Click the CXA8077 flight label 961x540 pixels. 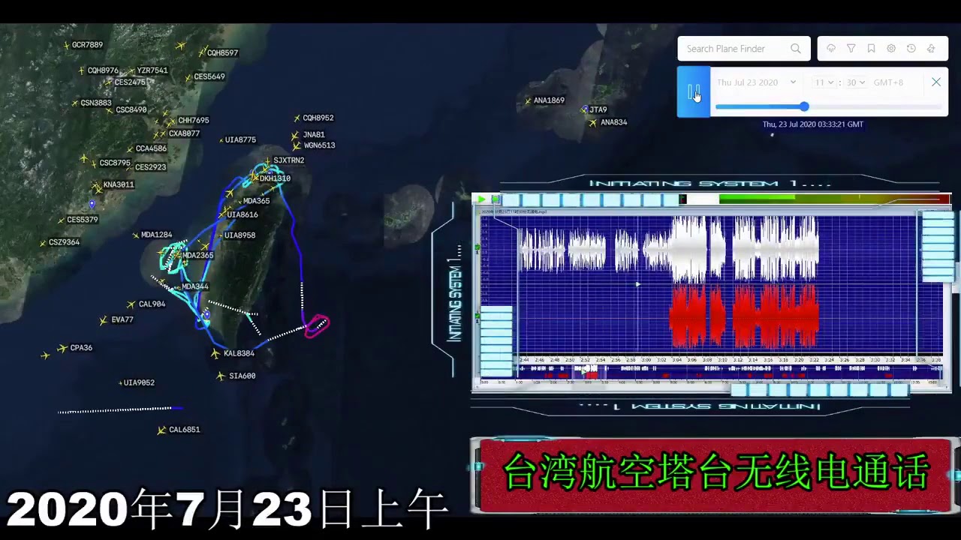tap(185, 133)
